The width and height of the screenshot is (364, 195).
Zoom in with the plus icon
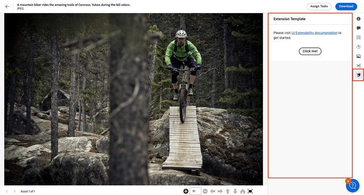coord(186,191)
